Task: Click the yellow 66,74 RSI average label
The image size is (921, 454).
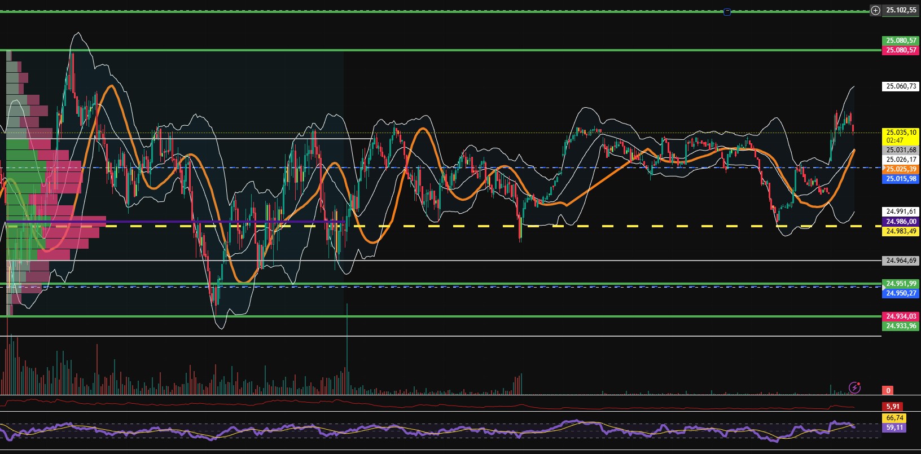Action: (x=894, y=418)
